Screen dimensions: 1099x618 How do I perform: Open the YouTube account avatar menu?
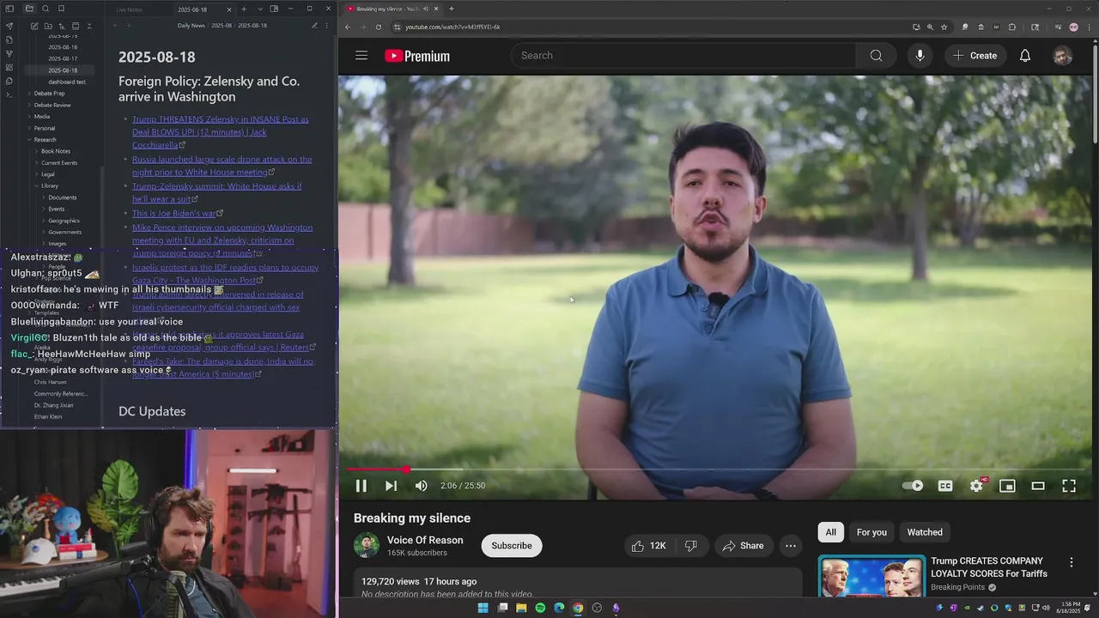tap(1063, 56)
